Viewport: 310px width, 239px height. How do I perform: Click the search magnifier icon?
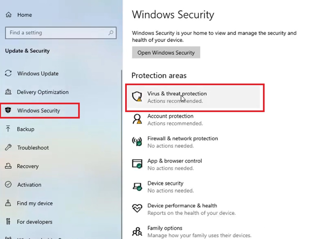point(111,33)
